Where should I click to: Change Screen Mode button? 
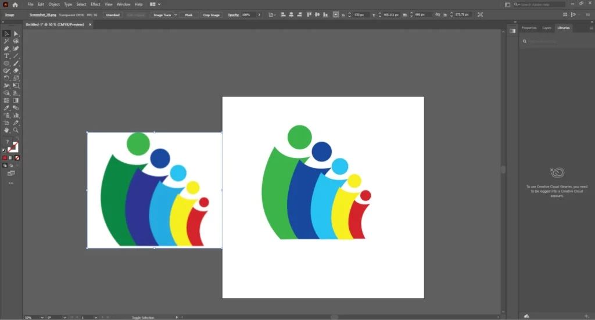(x=11, y=173)
